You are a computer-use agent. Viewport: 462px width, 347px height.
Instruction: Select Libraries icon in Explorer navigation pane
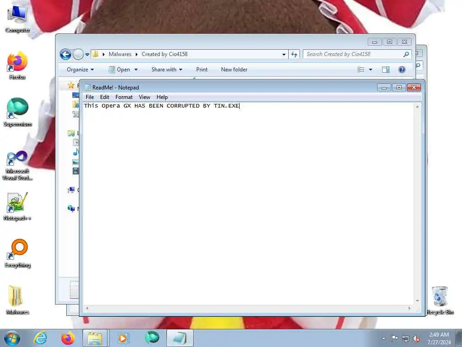click(x=71, y=133)
